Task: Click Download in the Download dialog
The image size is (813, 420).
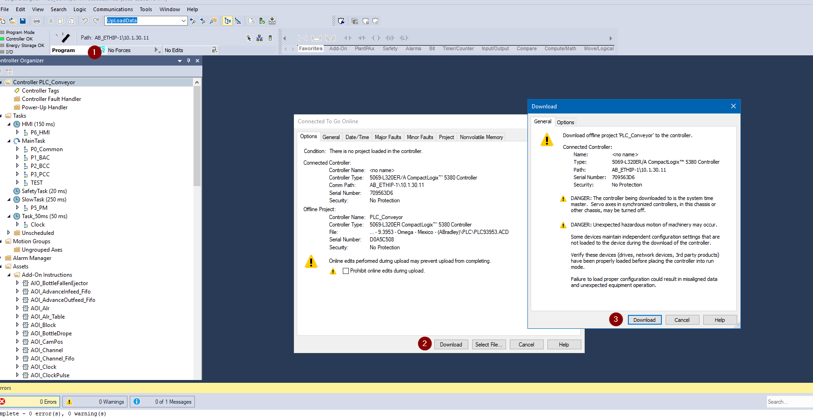Action: (645, 320)
